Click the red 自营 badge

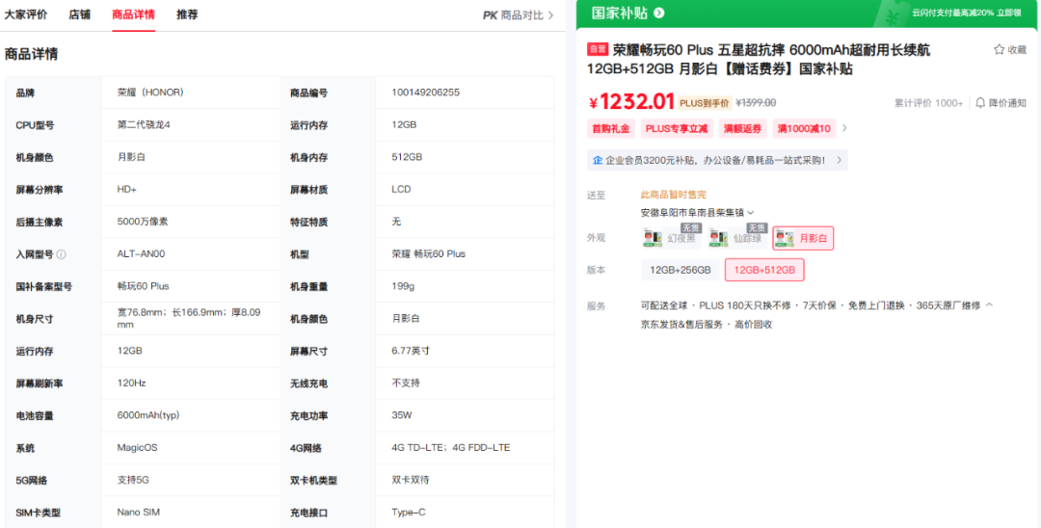[x=598, y=49]
